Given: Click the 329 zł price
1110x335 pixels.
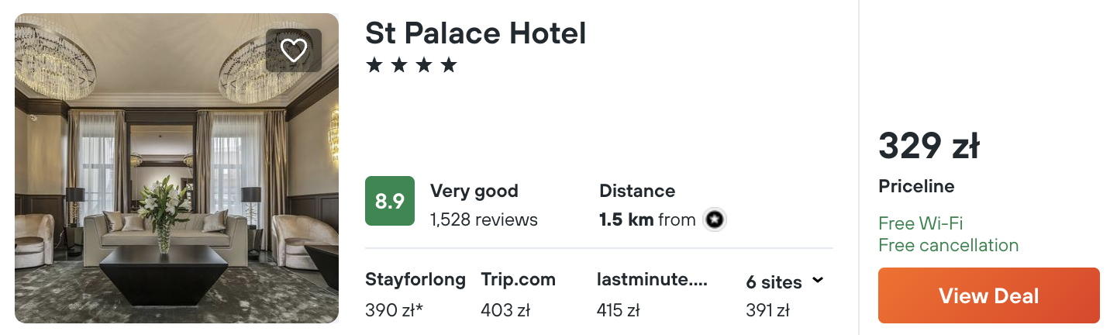Looking at the screenshot, I should 929,146.
